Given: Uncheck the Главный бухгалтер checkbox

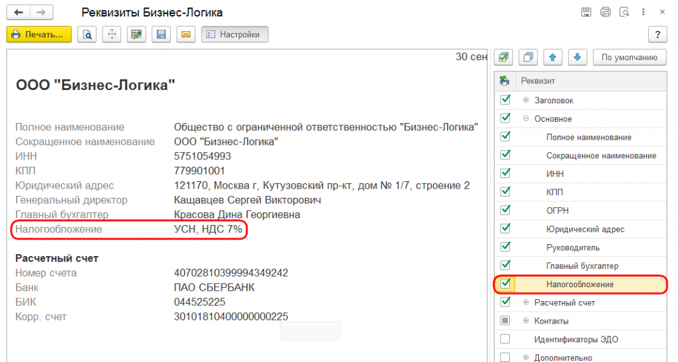Looking at the screenshot, I should (x=505, y=265).
